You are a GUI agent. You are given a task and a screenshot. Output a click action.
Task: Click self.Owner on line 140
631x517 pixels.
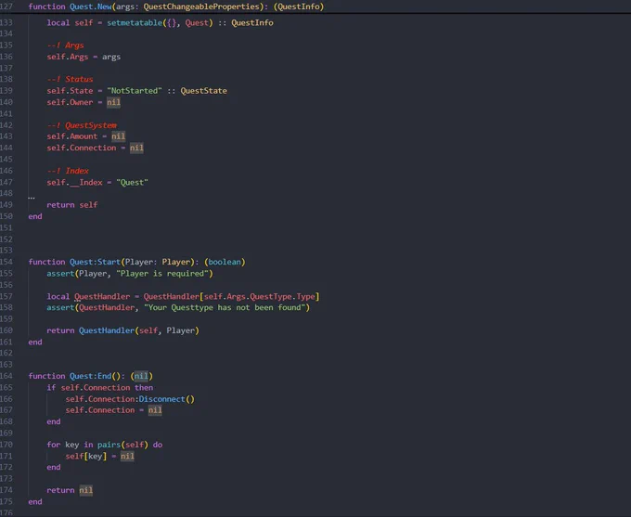coord(70,102)
